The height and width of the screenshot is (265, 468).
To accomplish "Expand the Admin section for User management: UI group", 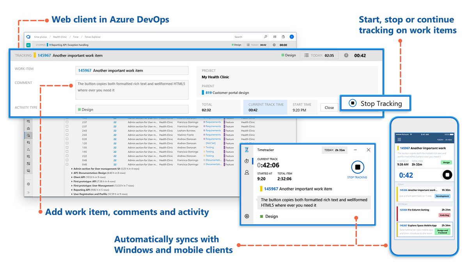I will coord(72,169).
